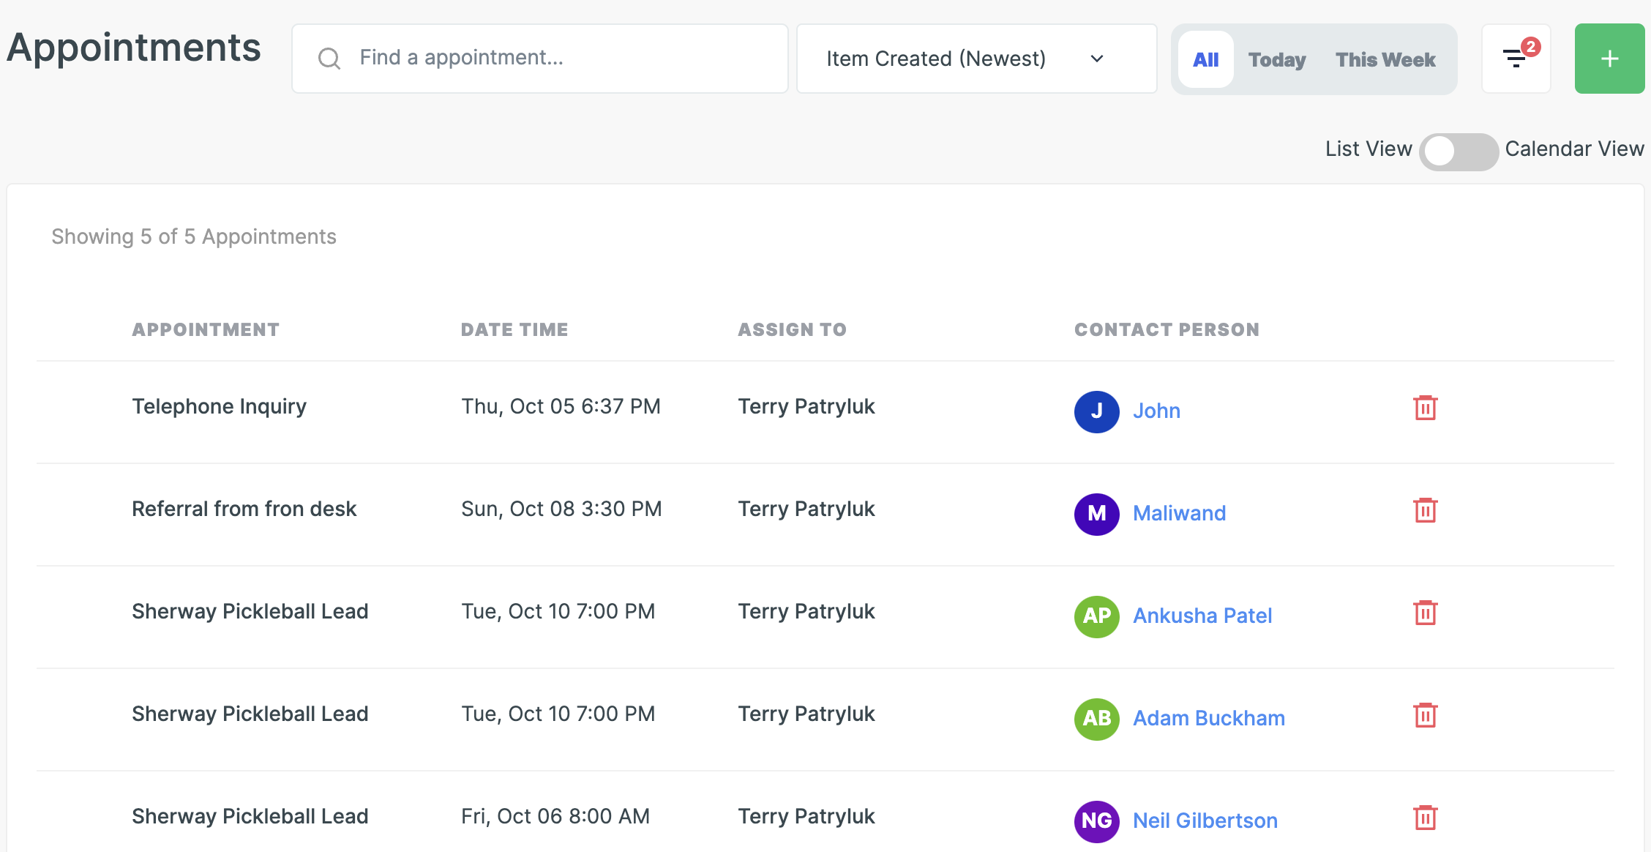The height and width of the screenshot is (852, 1651).
Task: Click the search magnifier icon
Action: pos(329,59)
